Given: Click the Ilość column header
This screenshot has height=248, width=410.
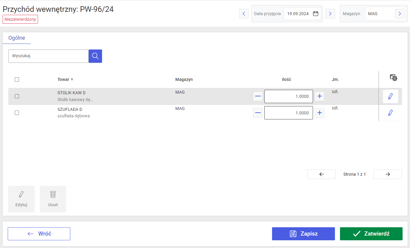Looking at the screenshot, I should click(287, 79).
